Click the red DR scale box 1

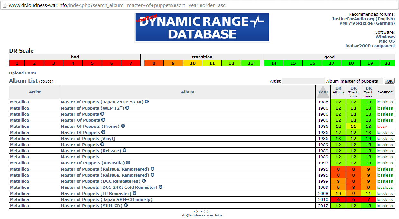point(17,63)
